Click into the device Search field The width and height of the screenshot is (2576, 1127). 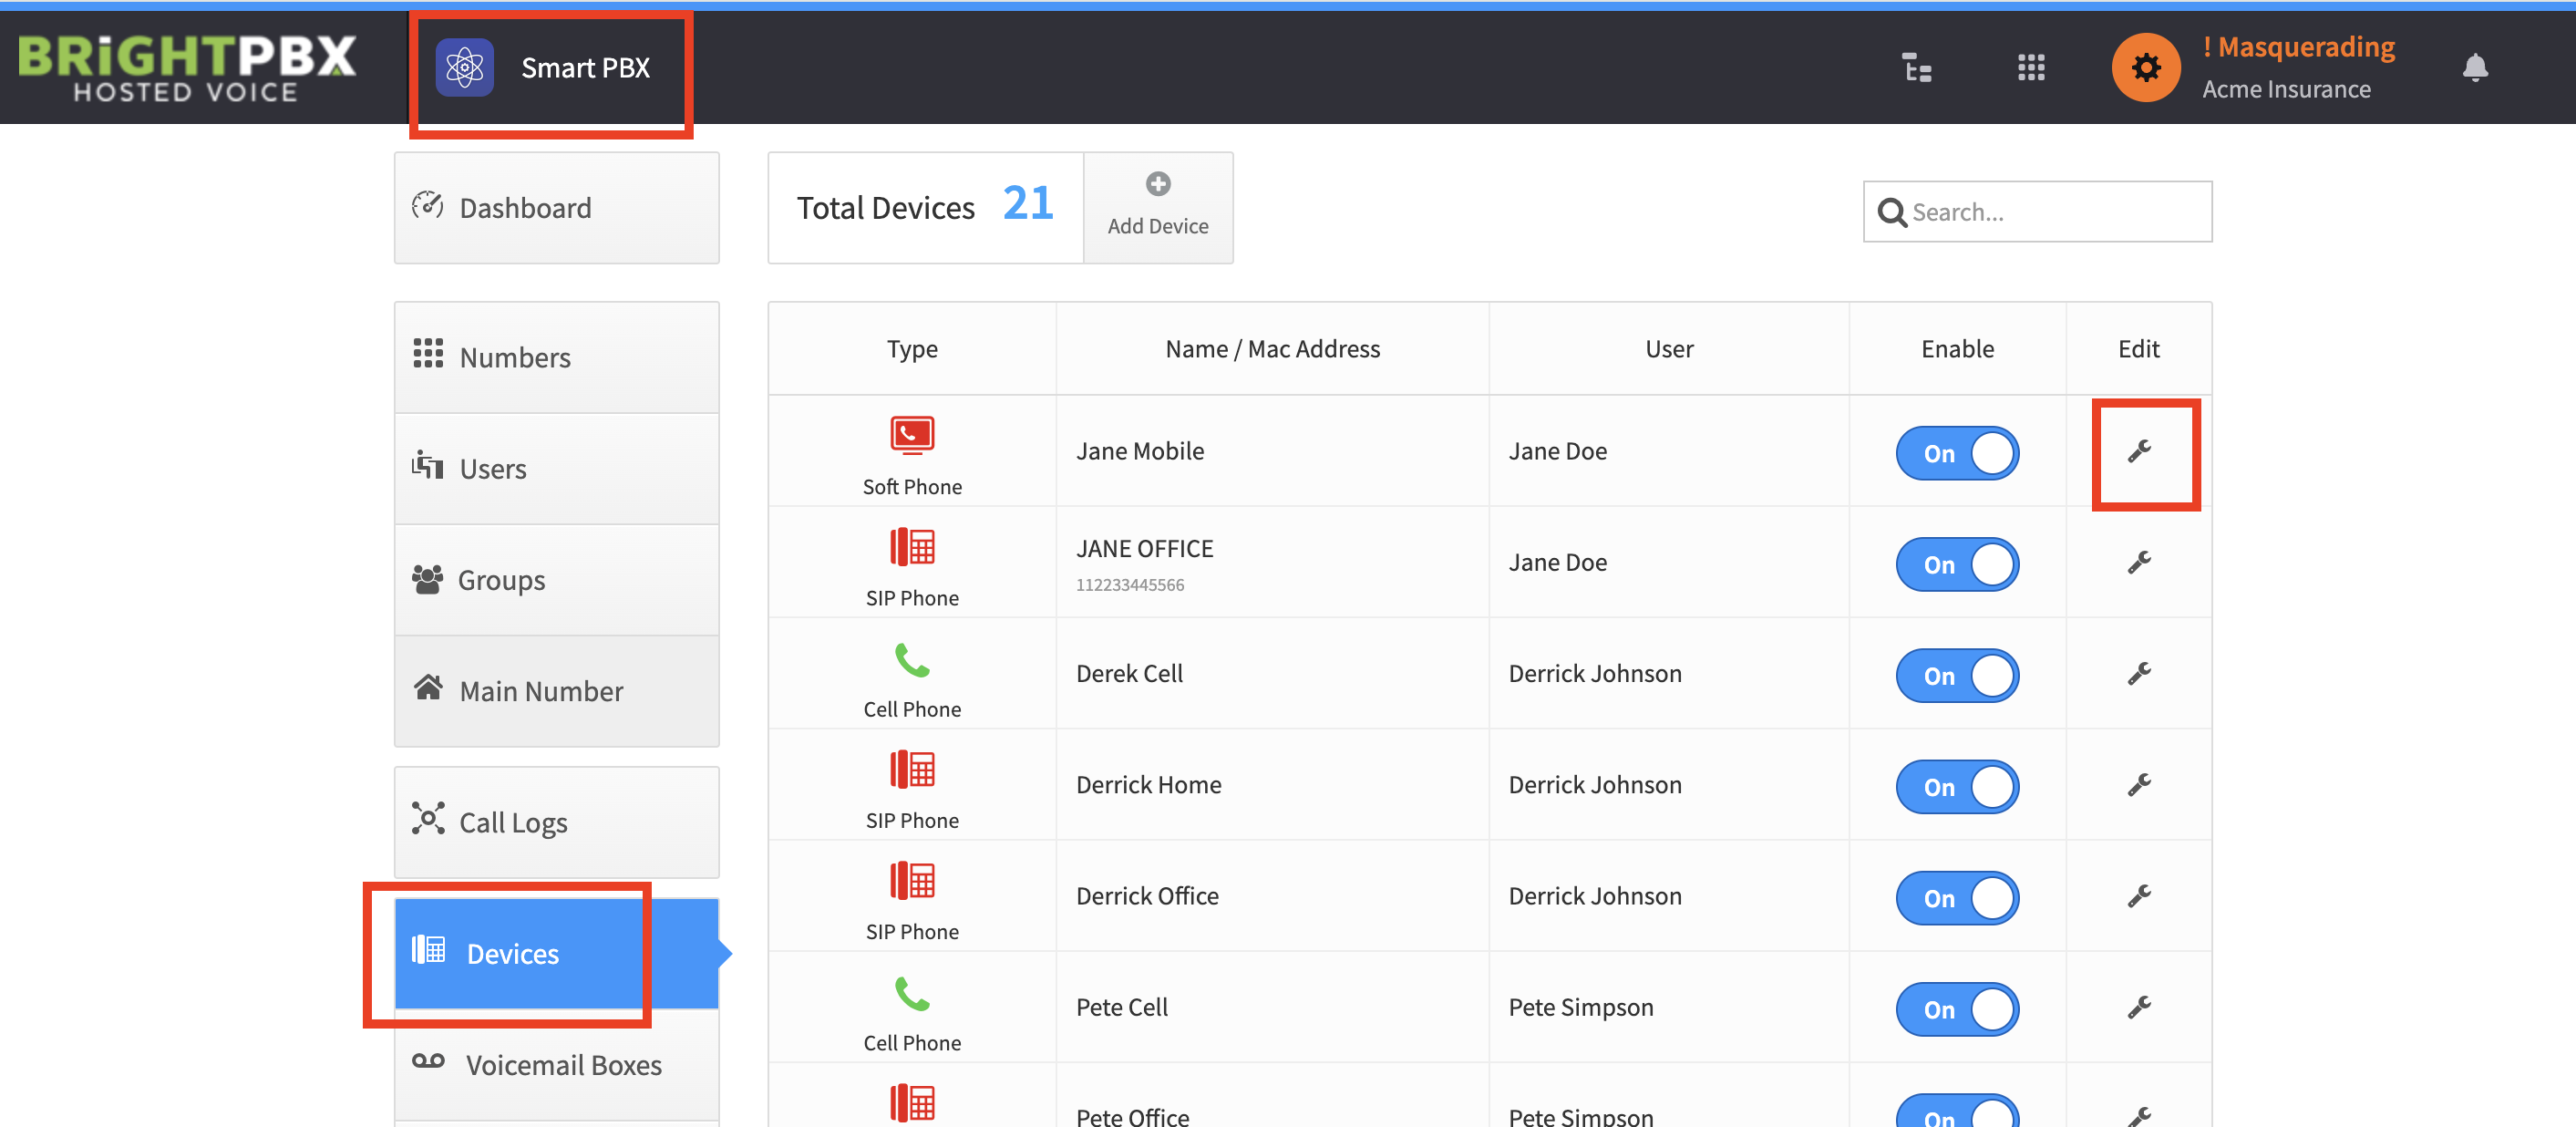click(2037, 212)
